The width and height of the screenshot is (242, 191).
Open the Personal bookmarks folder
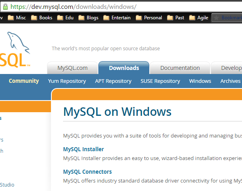(149, 18)
